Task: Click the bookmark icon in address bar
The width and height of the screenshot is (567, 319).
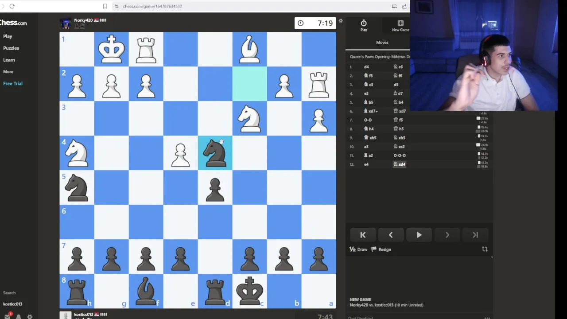Action: point(105,6)
